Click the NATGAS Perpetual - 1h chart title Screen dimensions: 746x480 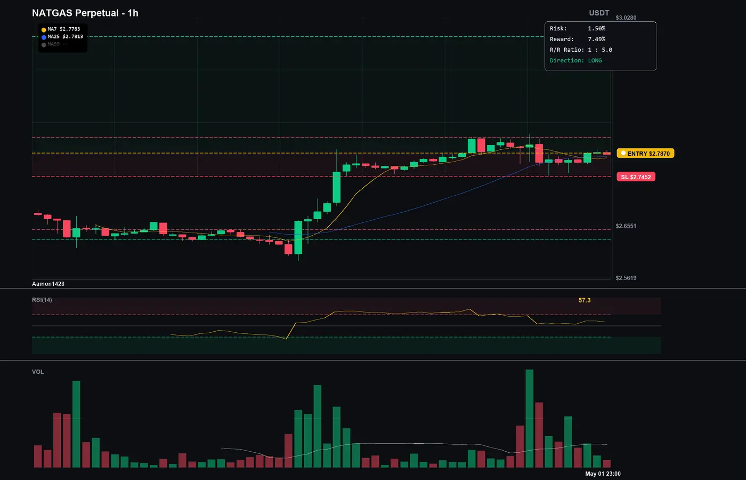click(x=85, y=13)
